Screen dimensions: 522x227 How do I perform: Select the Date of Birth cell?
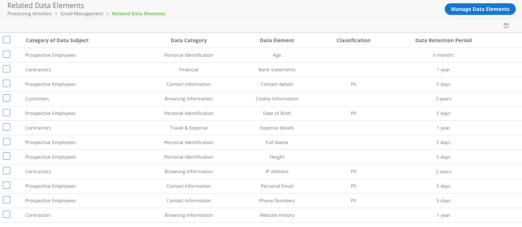point(277,113)
